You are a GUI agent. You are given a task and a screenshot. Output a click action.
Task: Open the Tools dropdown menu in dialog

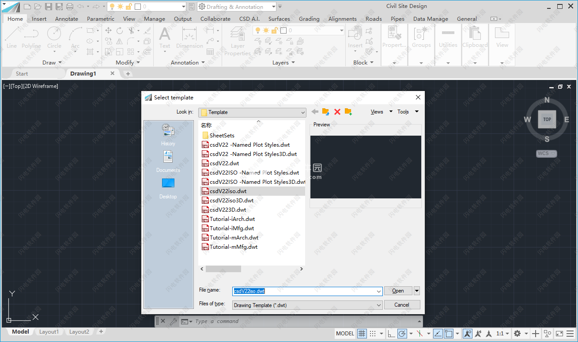pos(408,112)
